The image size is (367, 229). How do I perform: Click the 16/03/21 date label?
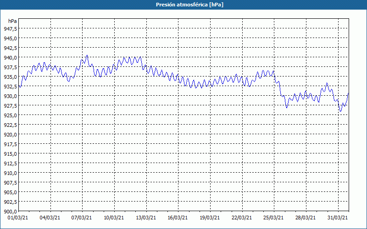[x=178, y=218]
